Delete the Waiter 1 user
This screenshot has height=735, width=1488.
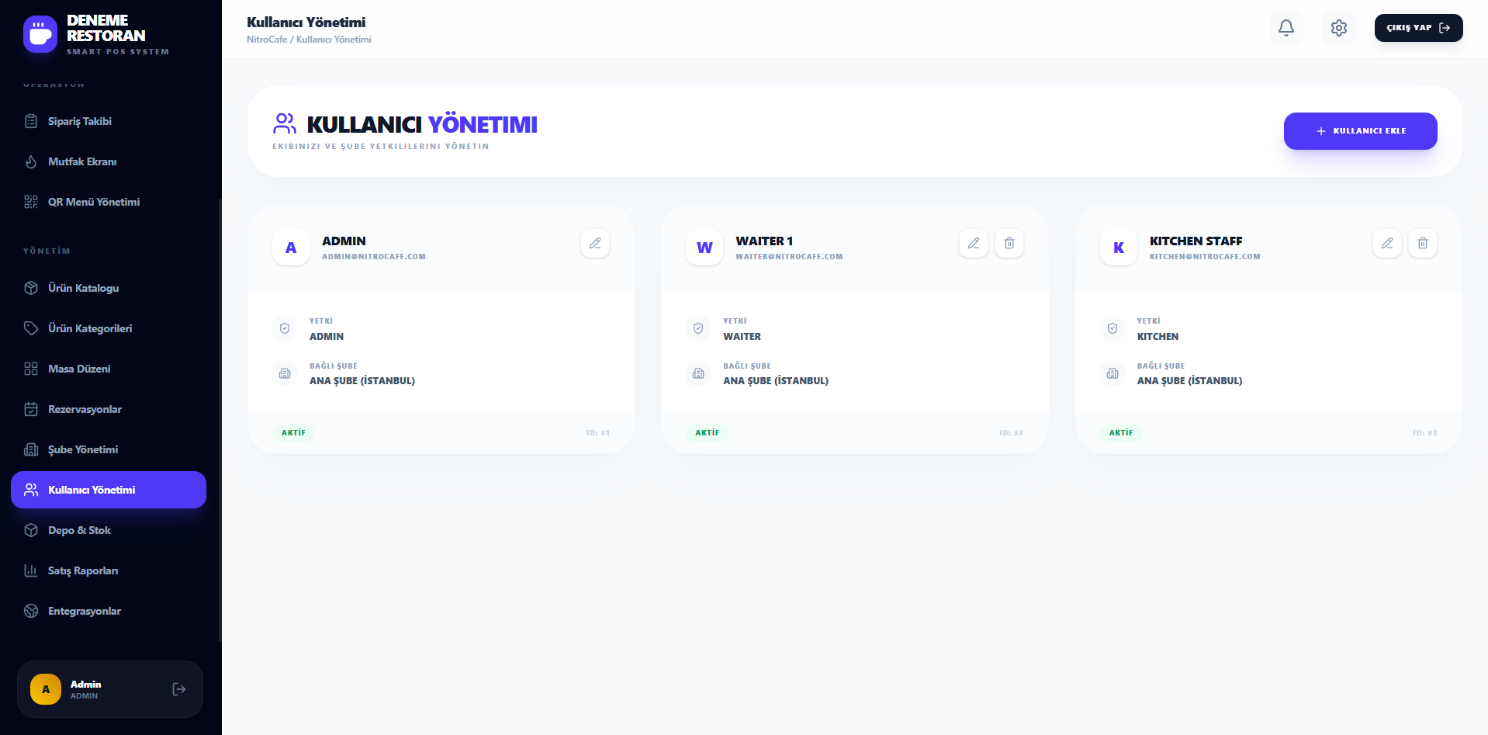pos(1009,243)
